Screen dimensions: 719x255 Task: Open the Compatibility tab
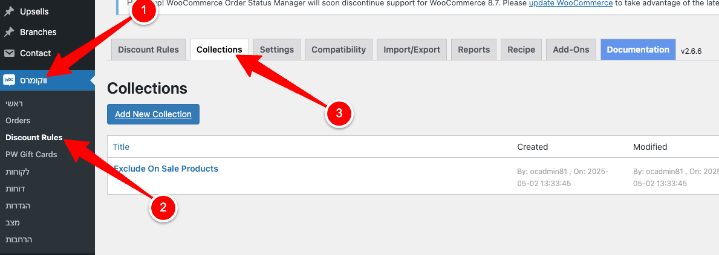(x=339, y=50)
